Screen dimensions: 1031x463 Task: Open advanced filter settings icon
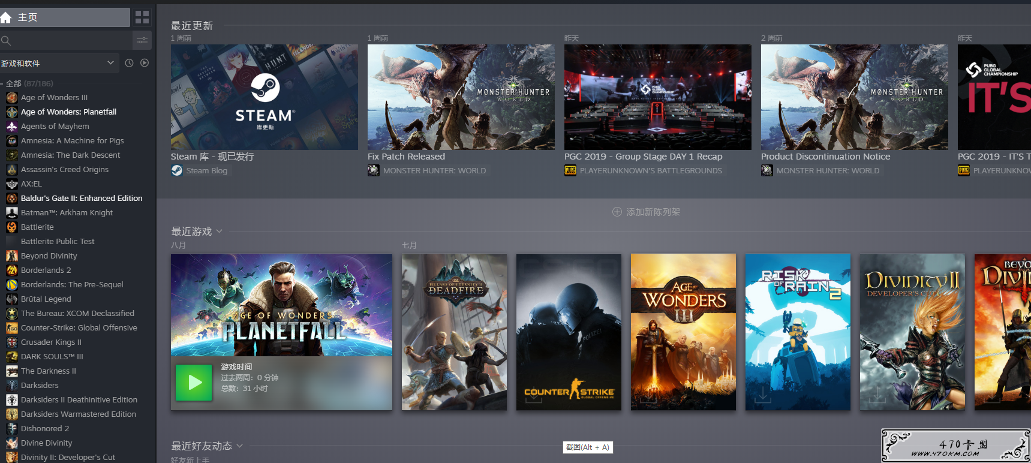[x=142, y=40]
